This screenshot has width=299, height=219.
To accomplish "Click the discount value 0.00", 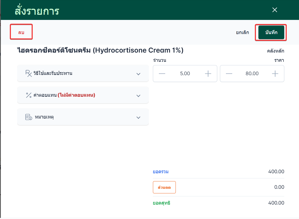I will pyautogui.click(x=279, y=187).
